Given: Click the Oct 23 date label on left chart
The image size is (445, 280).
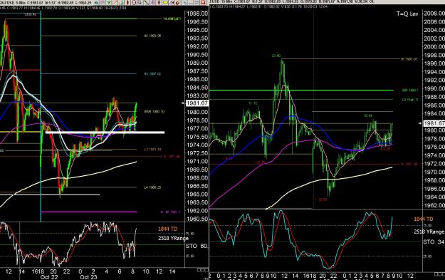Looking at the screenshot, I should click(x=88, y=277).
